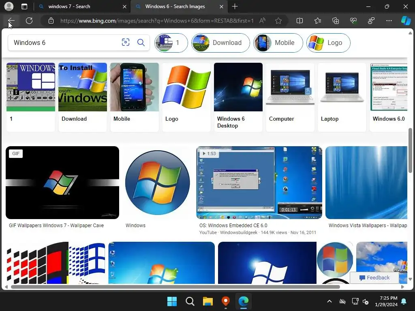Viewport: 415px width, 311px height.
Task: Click the address bar URL
Action: pos(157,21)
